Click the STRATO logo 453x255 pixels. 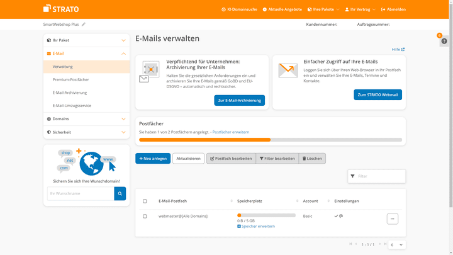click(61, 9)
